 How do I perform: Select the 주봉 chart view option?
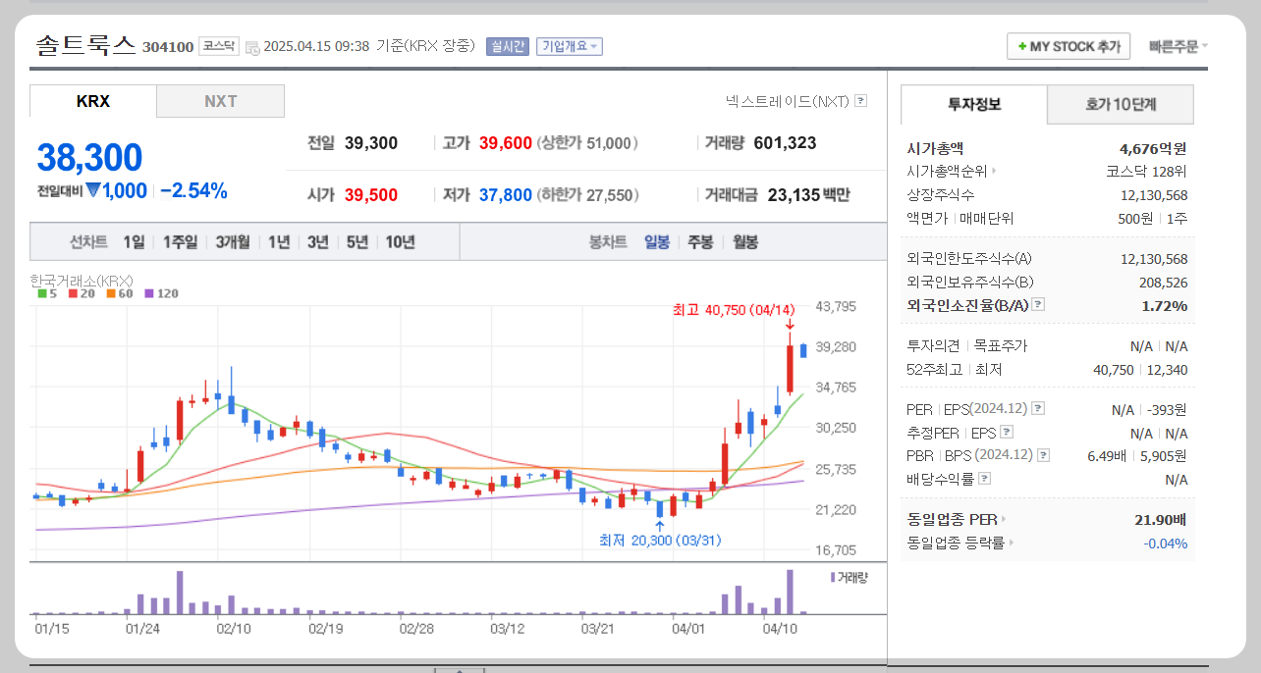point(700,241)
